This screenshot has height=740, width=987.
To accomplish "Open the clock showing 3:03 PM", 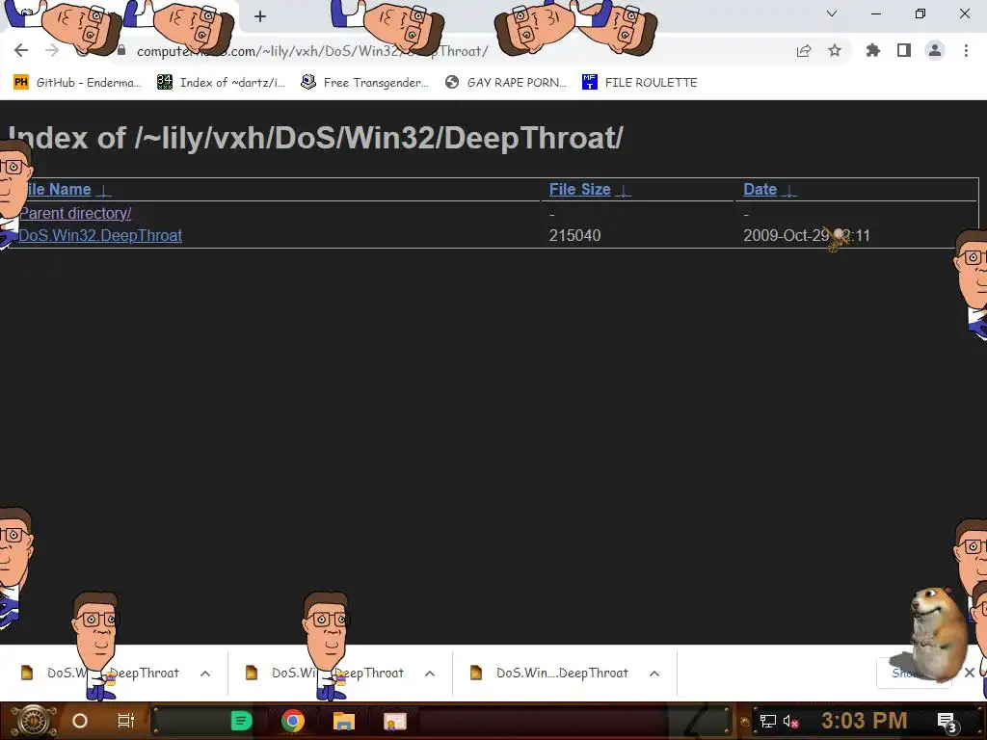I will pyautogui.click(x=864, y=721).
